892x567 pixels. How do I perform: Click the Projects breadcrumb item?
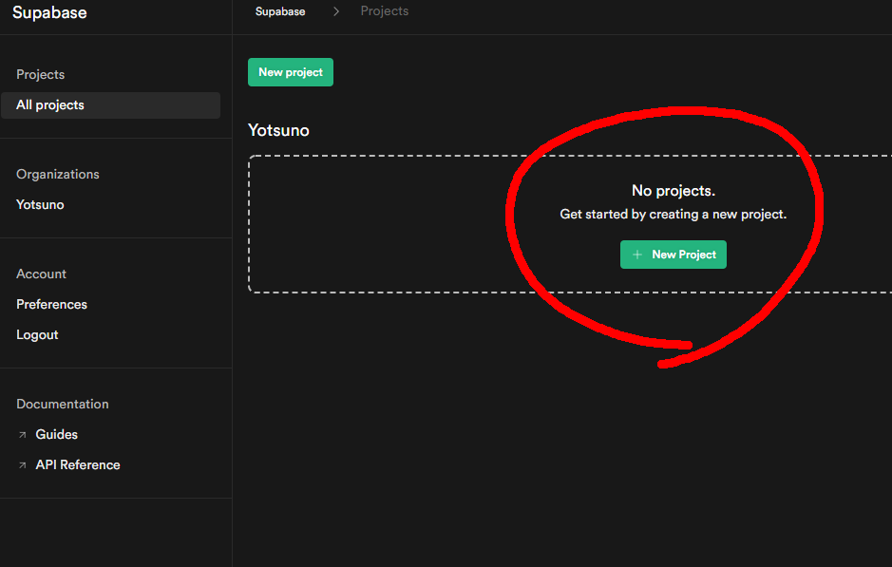tap(385, 11)
